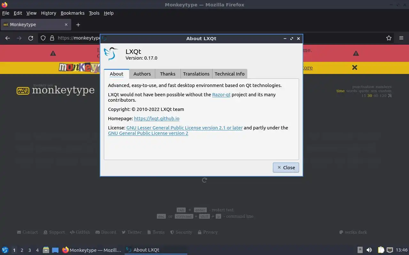The height and width of the screenshot is (255, 409).
Task: Open the Technical Info tab
Action: point(229,74)
